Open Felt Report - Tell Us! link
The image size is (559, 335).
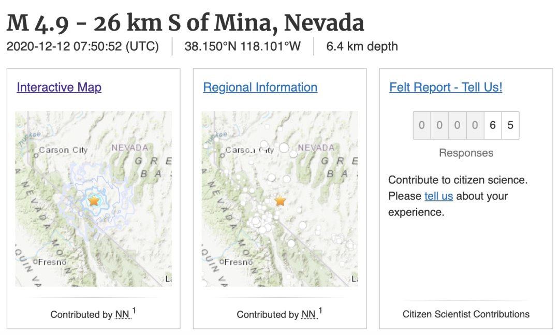click(446, 87)
